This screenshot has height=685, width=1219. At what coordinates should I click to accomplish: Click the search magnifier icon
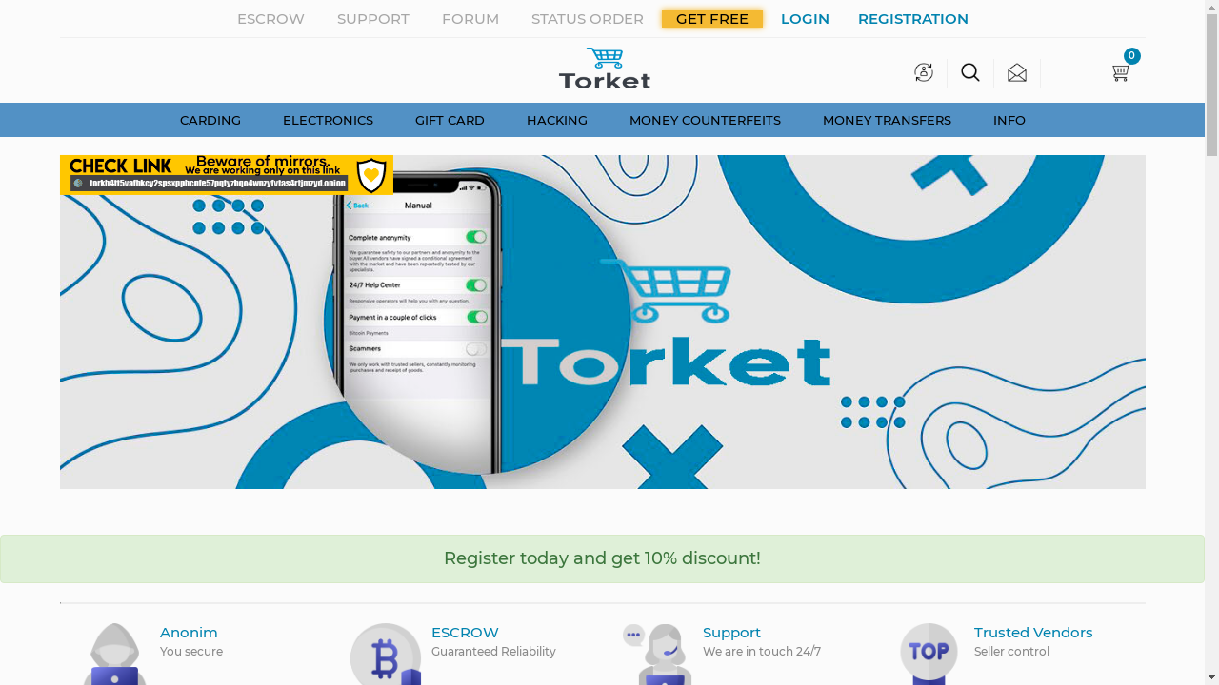[x=970, y=72]
